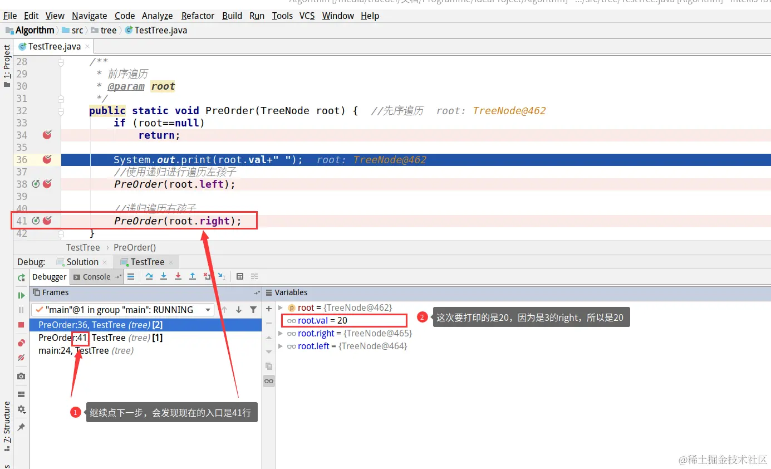771x469 pixels.
Task: Toggle breakpoint on line 34
Action: pos(47,135)
